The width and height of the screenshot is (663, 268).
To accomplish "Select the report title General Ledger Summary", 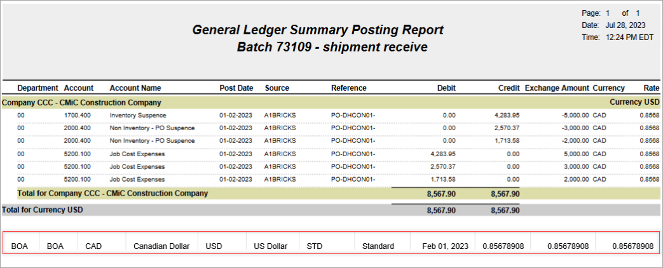I will (x=318, y=30).
